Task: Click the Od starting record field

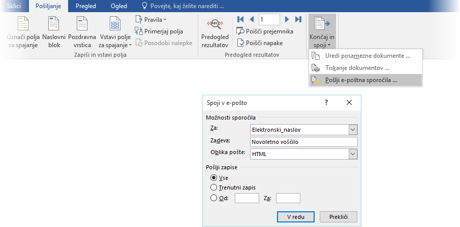Action: 247,198
